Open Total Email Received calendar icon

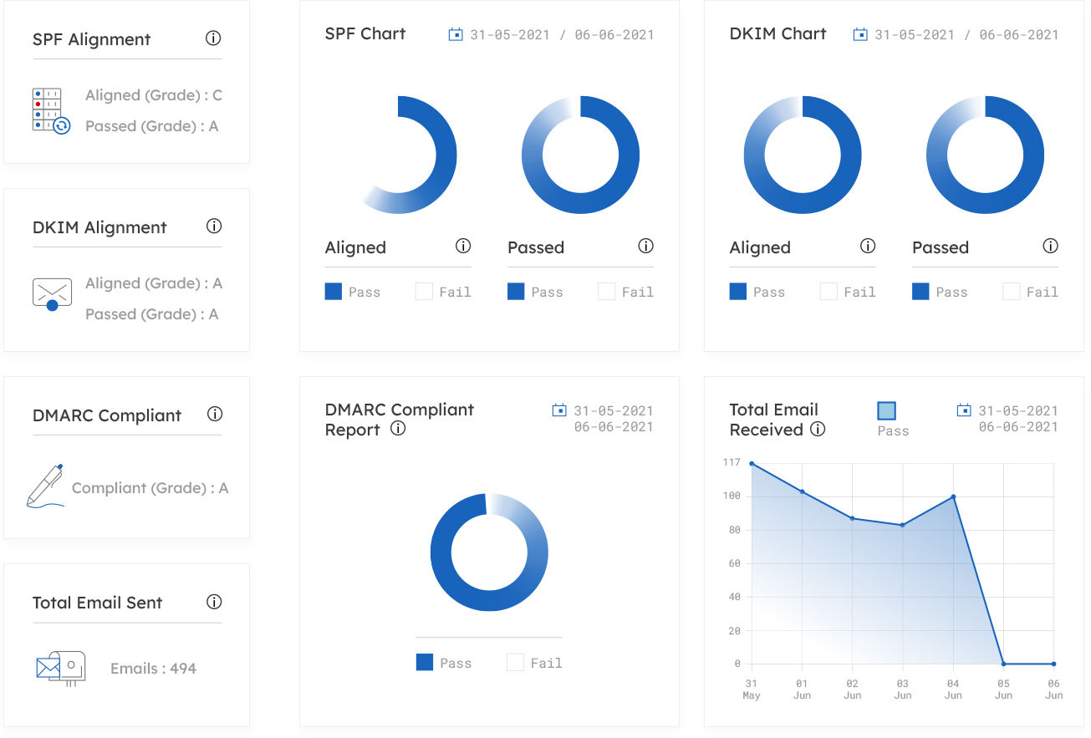[x=964, y=410]
